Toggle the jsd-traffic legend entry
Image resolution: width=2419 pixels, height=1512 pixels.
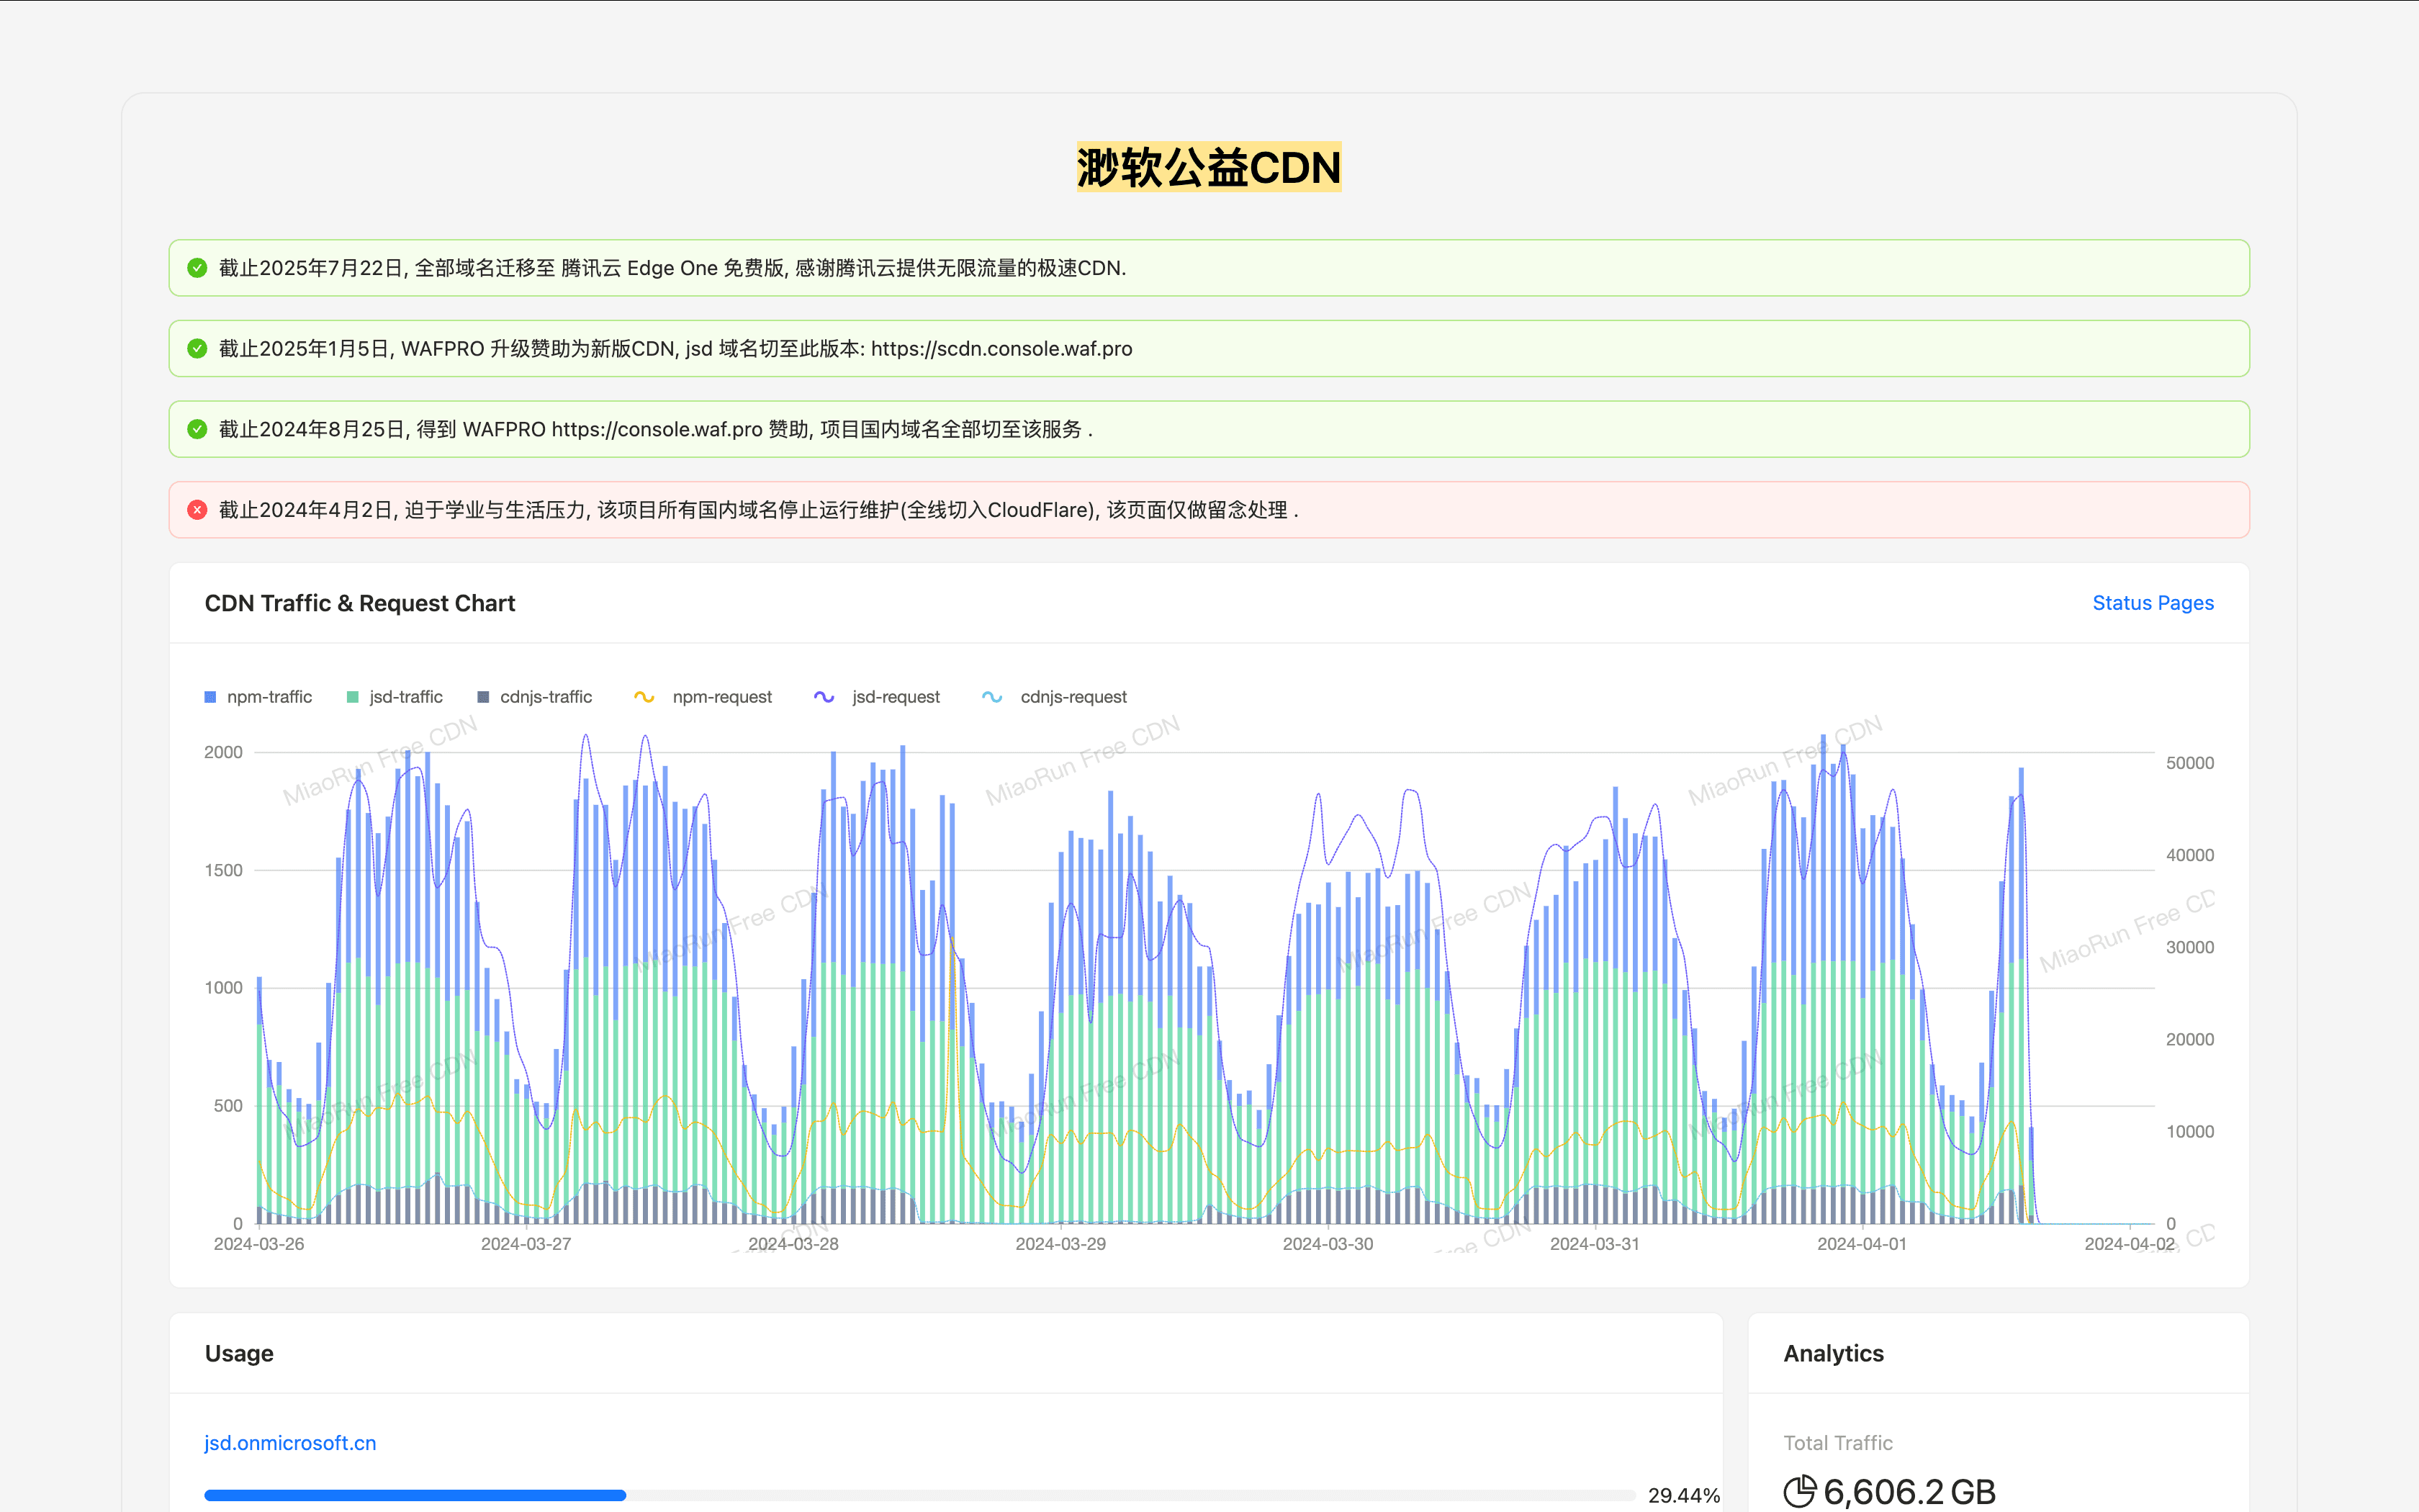[x=395, y=697]
